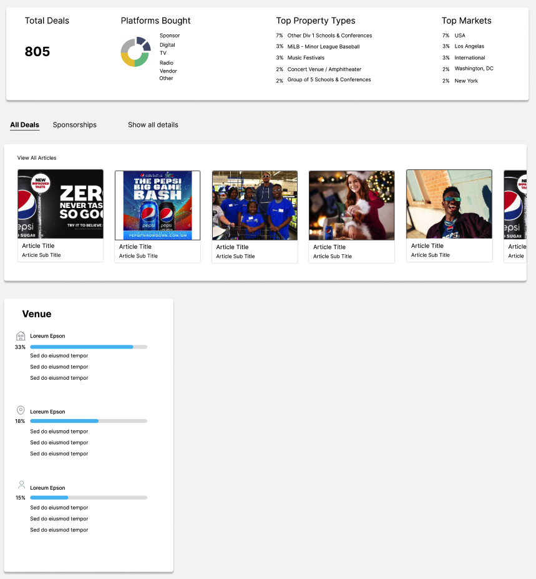The height and width of the screenshot is (579, 536).
Task: Click the person icon beside 15% venue
Action: [x=21, y=485]
